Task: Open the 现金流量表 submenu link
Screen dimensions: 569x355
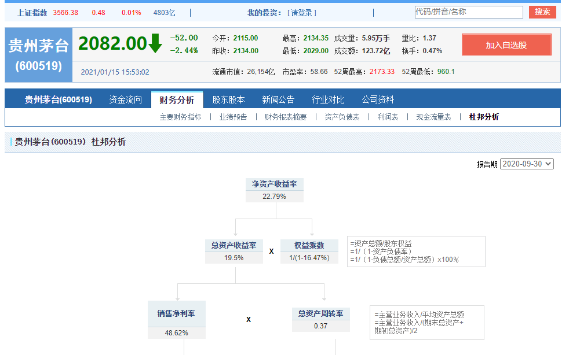Action: 433,117
